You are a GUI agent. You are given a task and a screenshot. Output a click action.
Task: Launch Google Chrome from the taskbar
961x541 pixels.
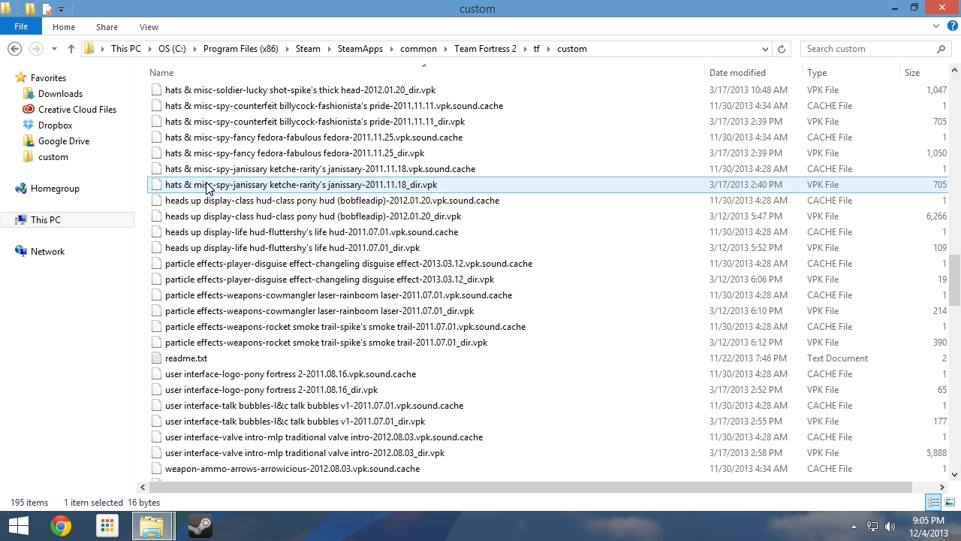click(x=62, y=526)
